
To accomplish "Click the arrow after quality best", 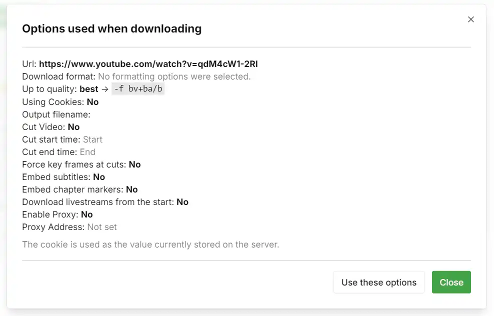I will coord(104,89).
